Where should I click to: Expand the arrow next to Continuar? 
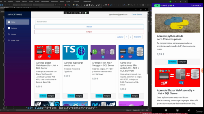pos(63,5)
